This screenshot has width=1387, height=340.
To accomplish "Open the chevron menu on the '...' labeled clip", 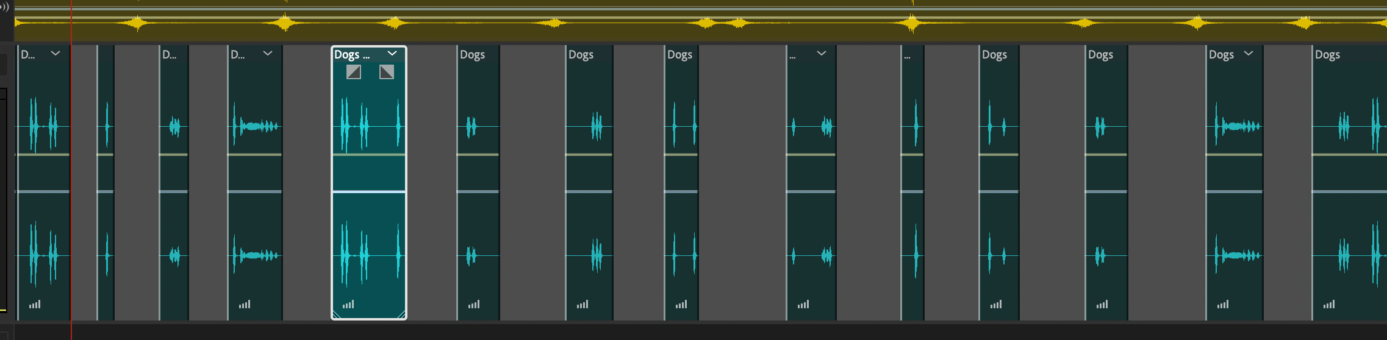I will pos(822,54).
